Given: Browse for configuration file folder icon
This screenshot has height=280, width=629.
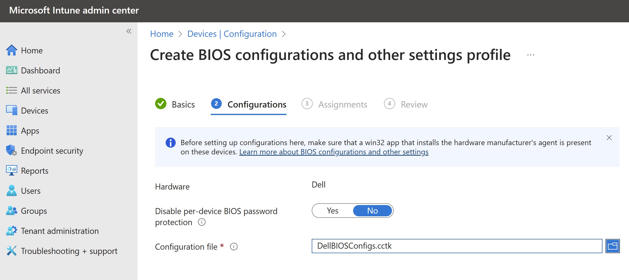Looking at the screenshot, I should point(612,246).
